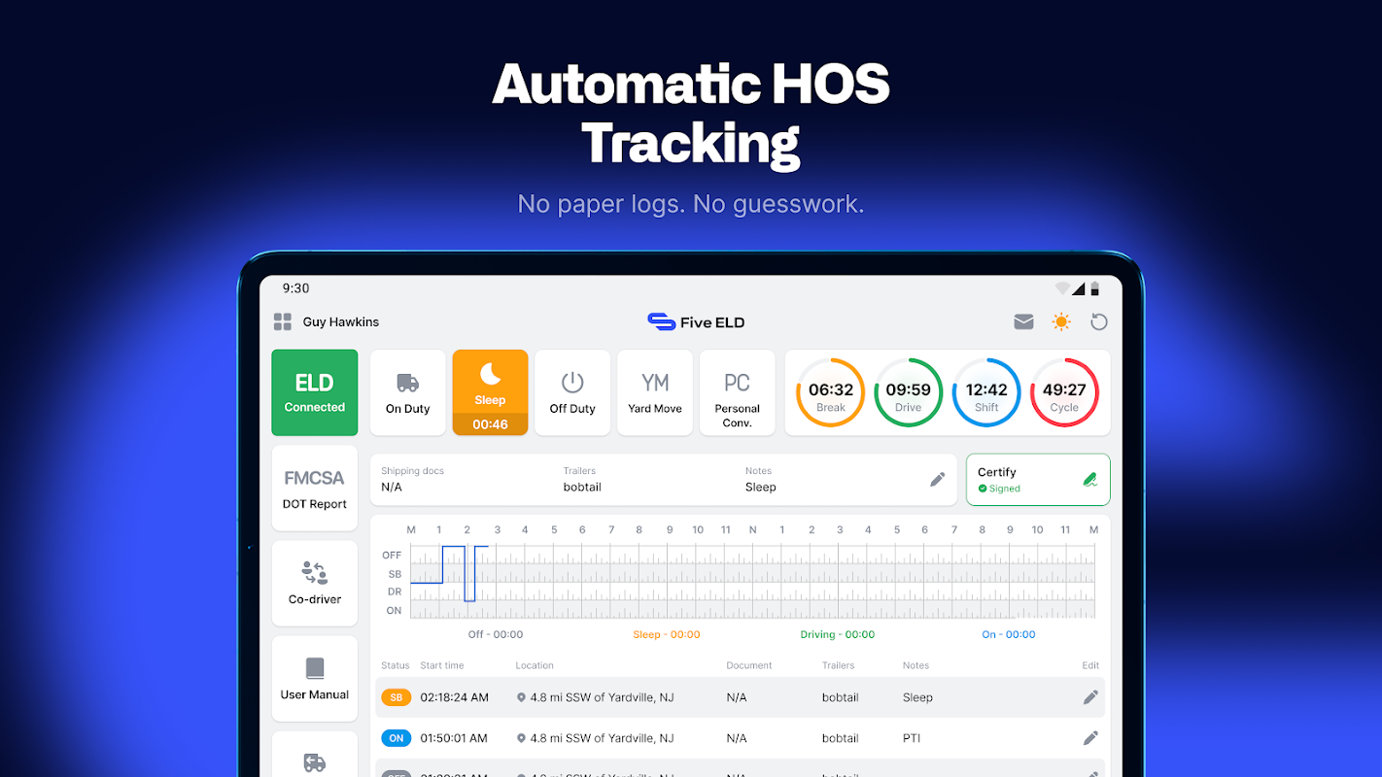Click the Guy Hawkins driver name
The image size is (1382, 777).
coord(341,321)
